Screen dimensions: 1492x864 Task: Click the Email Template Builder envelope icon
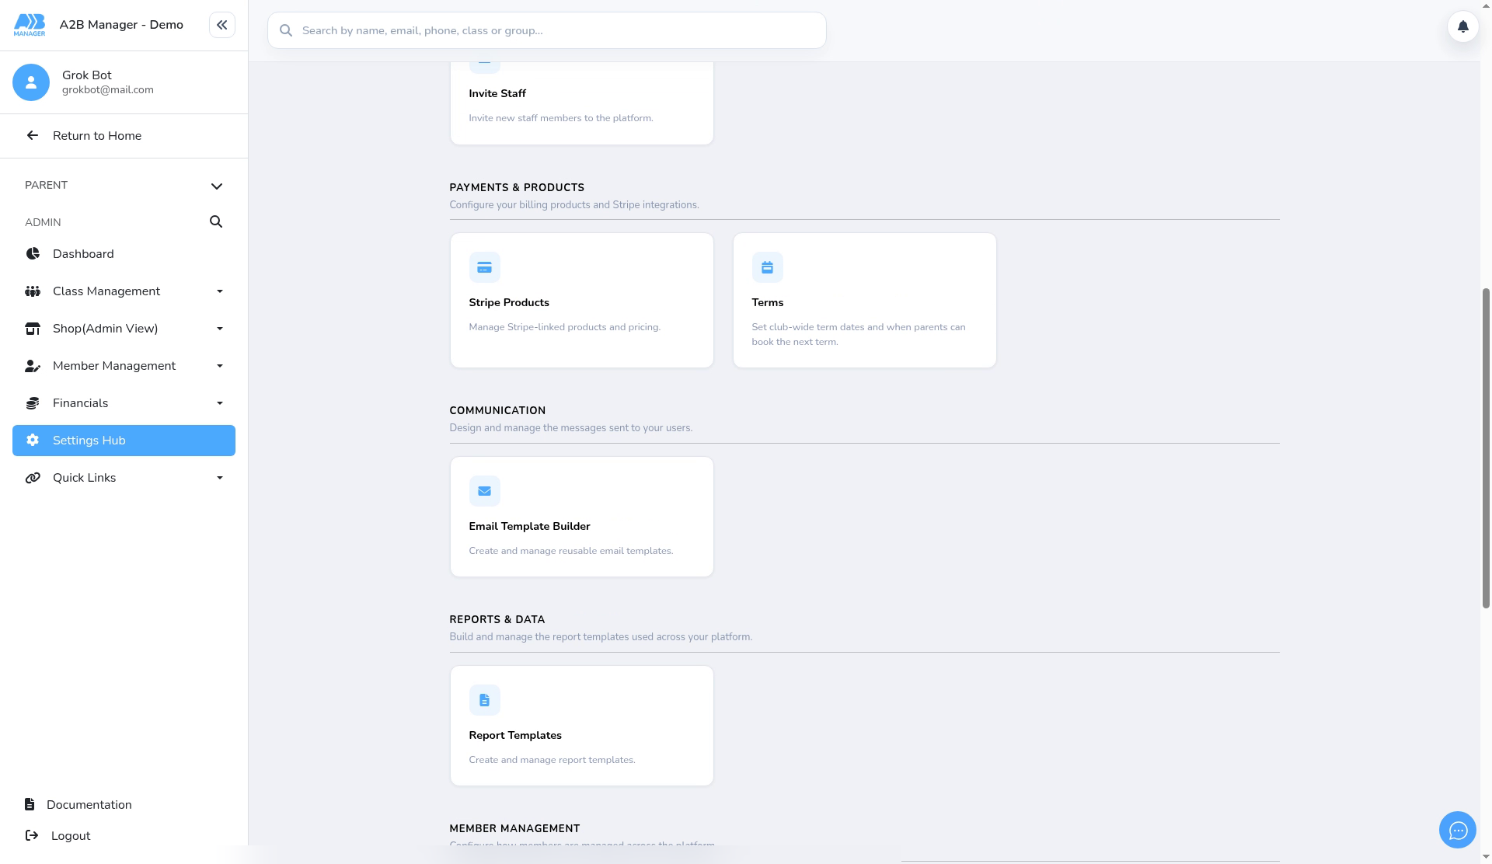coord(484,491)
